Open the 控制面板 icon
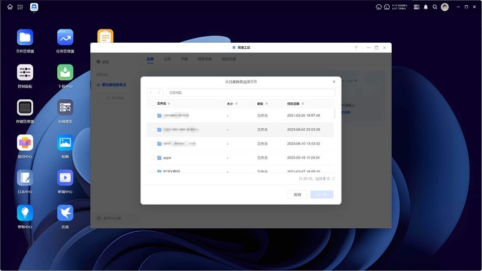The image size is (482, 271). [x=25, y=73]
